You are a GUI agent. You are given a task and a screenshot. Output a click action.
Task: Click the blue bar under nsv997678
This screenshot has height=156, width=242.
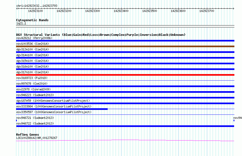[x=125, y=86]
